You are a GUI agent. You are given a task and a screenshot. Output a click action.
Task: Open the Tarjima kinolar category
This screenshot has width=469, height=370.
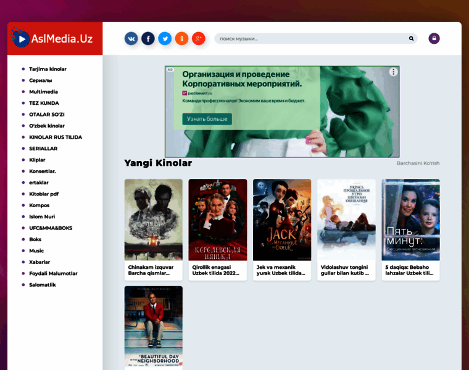pyautogui.click(x=48, y=69)
